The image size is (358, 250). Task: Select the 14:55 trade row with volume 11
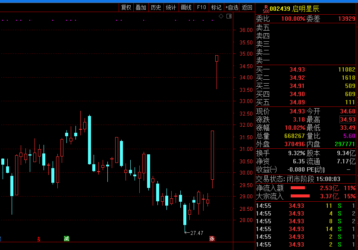click(x=305, y=206)
